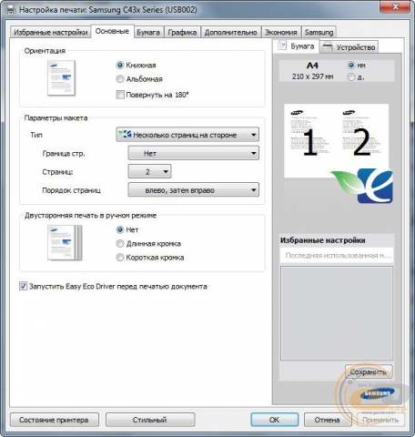
Task: Switch to Экономия tab
Action: [x=281, y=32]
